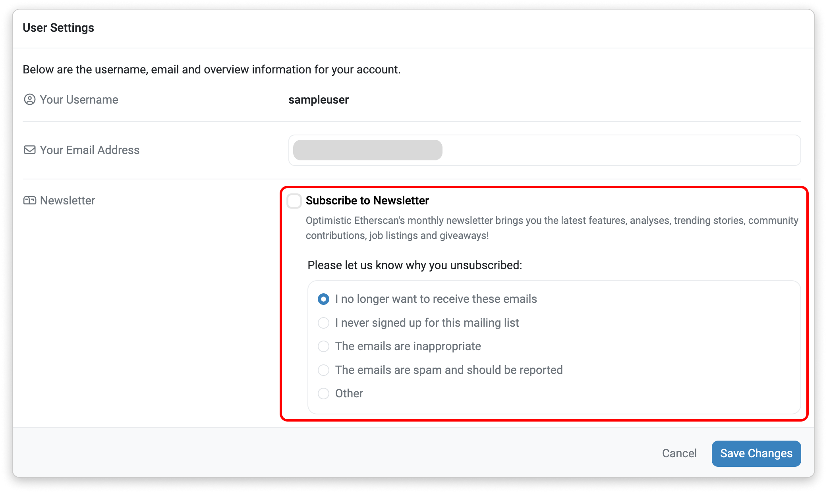The height and width of the screenshot is (493, 827).
Task: Select the 'Other' unsubscribe reason
Action: click(323, 393)
